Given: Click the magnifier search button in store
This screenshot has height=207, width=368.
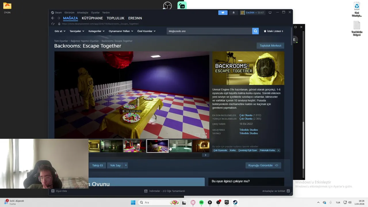Looking at the screenshot, I should click(255, 31).
